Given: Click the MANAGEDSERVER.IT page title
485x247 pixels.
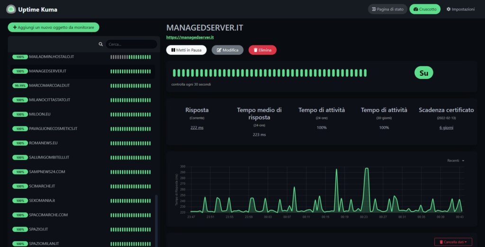Looking at the screenshot, I should [x=205, y=27].
